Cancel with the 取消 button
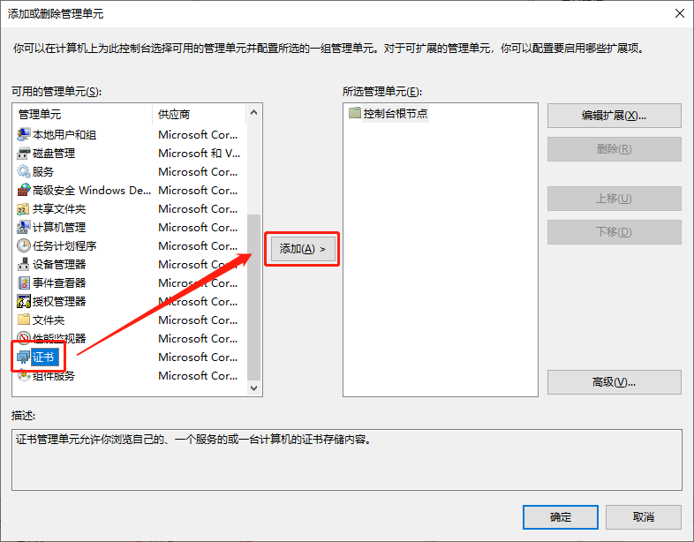 tap(643, 516)
